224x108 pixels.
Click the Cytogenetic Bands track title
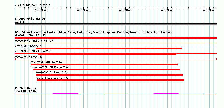30,19
